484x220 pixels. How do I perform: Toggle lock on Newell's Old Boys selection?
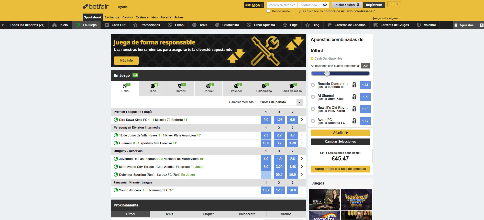354,109
